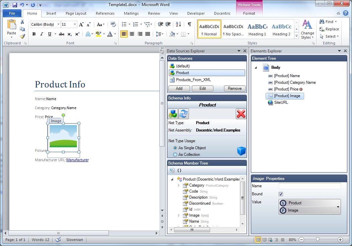Click the zoom slider handle
The image size is (352, 246).
tap(318, 240)
